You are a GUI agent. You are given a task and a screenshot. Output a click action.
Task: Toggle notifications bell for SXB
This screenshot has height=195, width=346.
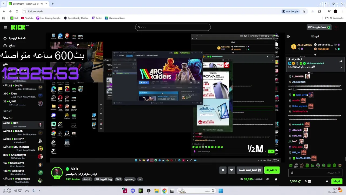pos(223,170)
